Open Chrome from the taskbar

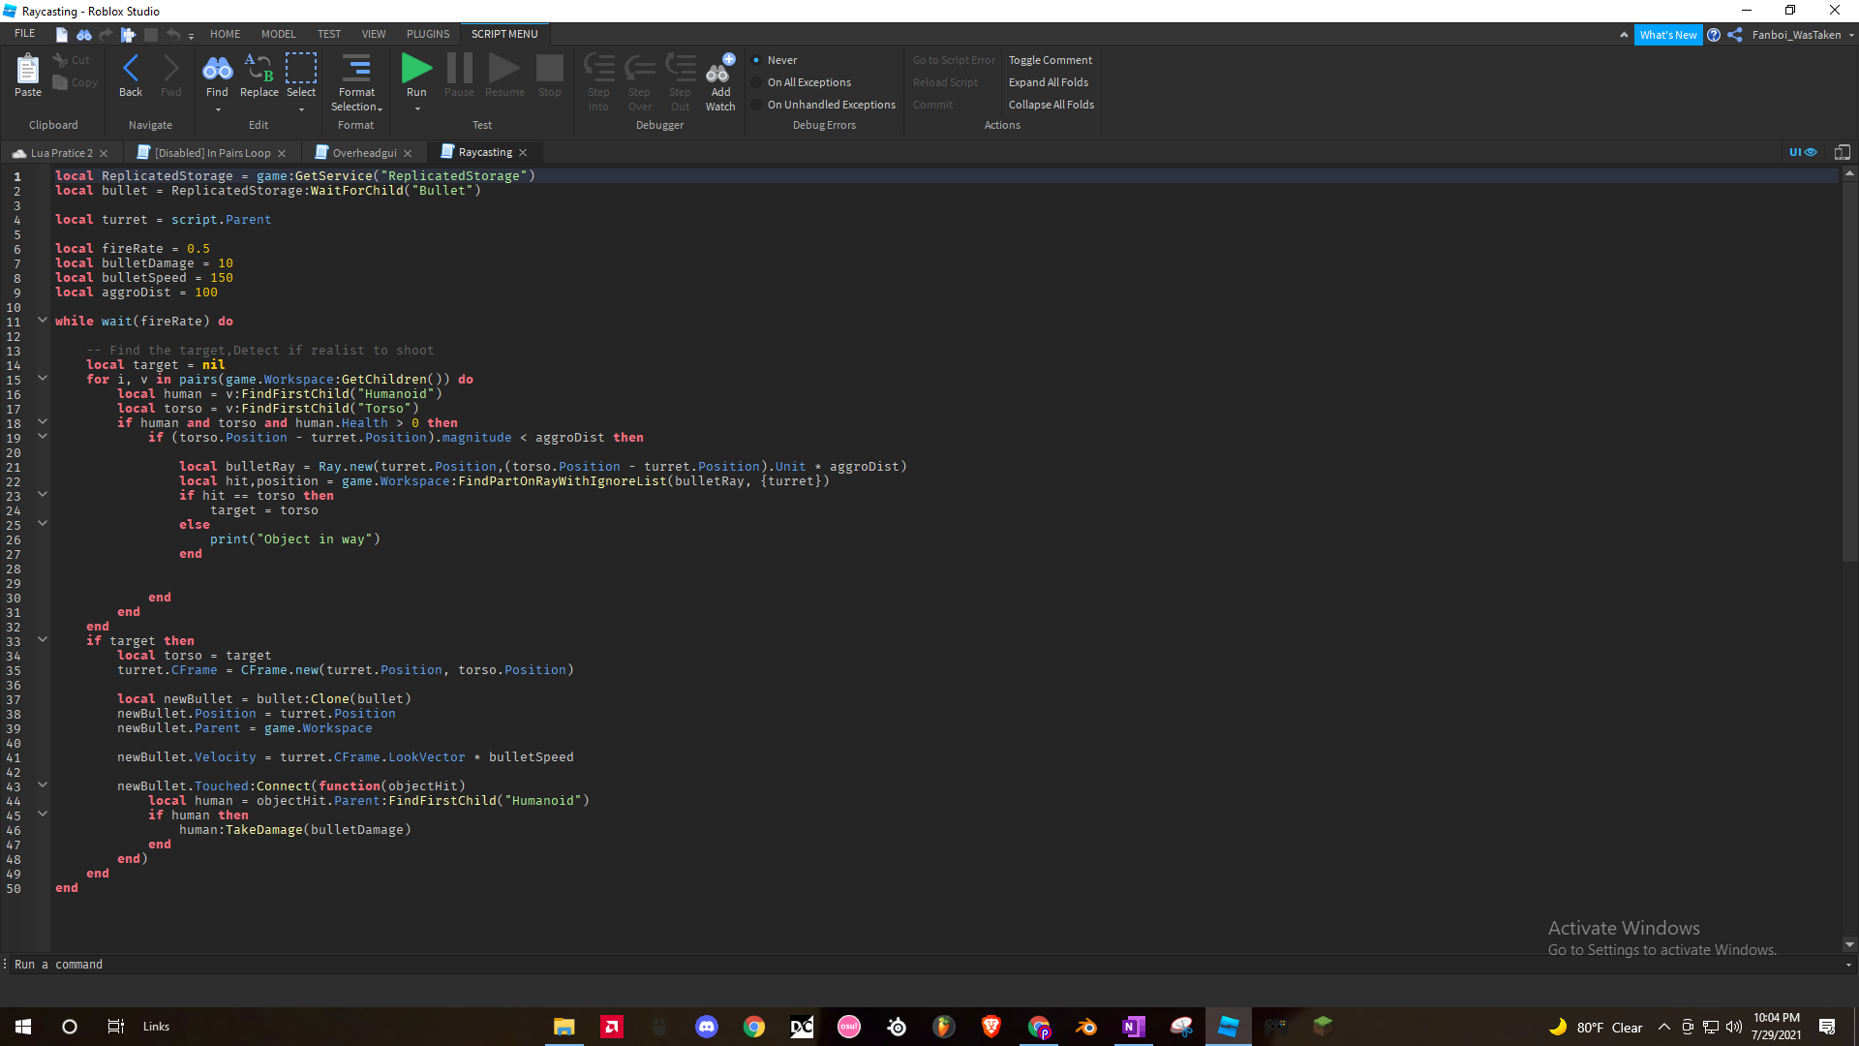click(x=754, y=1027)
